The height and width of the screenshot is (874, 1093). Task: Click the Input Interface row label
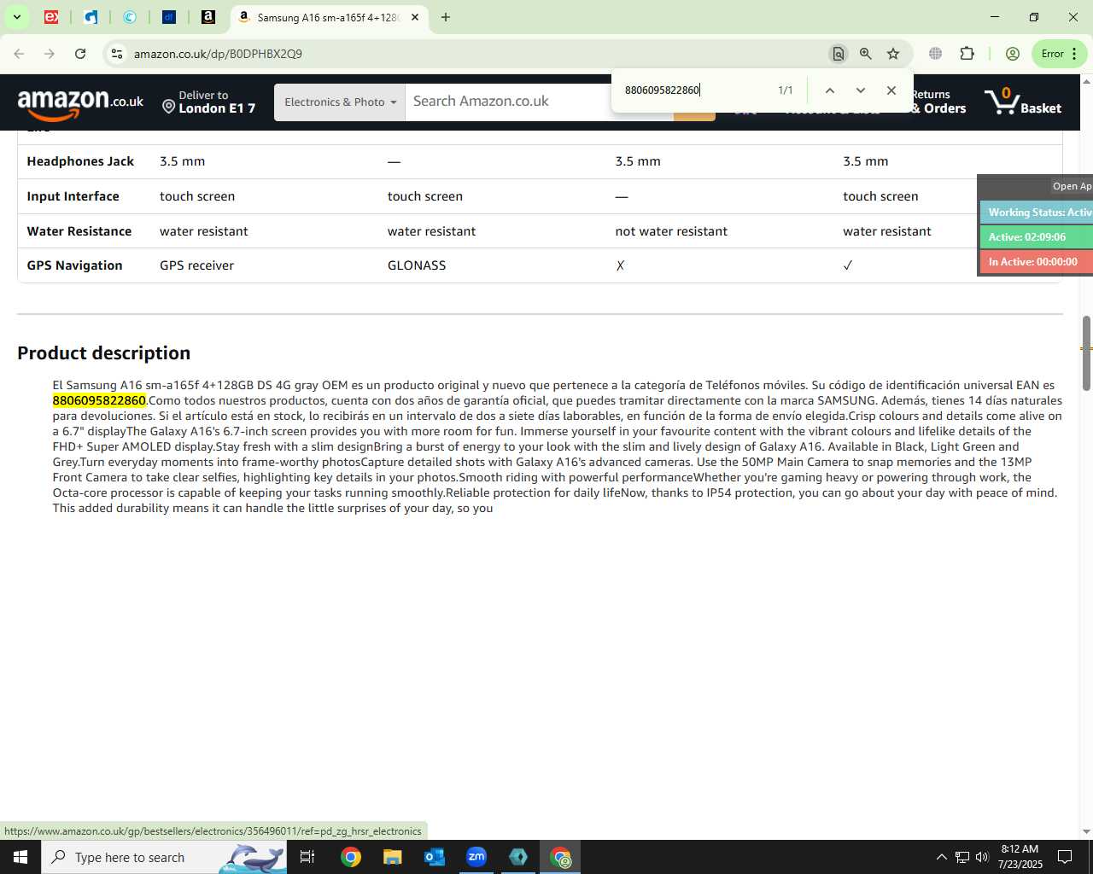pos(73,196)
